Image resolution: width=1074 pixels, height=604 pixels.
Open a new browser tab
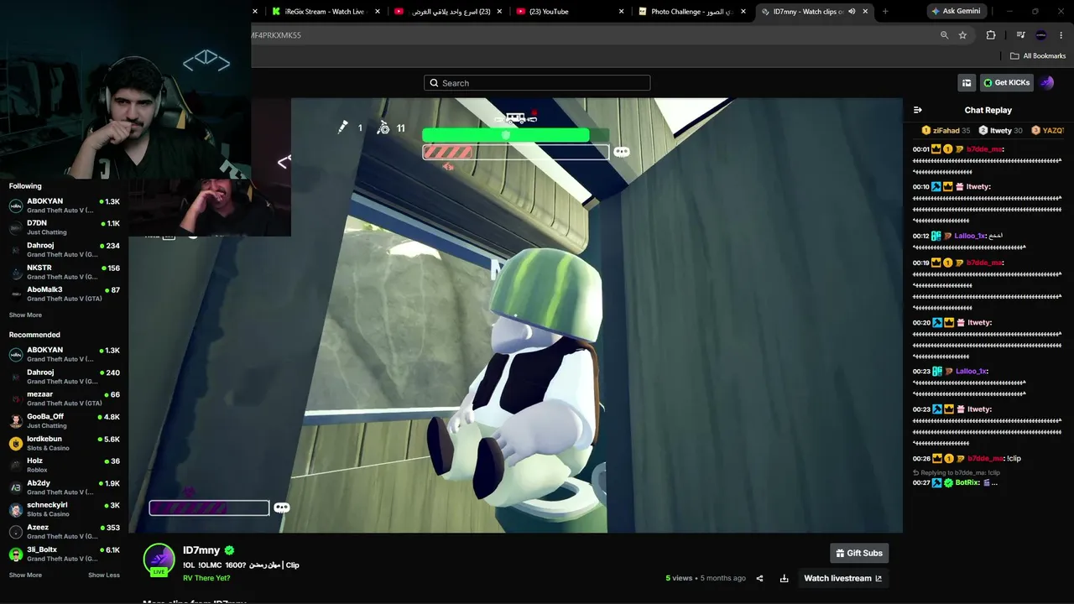pyautogui.click(x=885, y=12)
